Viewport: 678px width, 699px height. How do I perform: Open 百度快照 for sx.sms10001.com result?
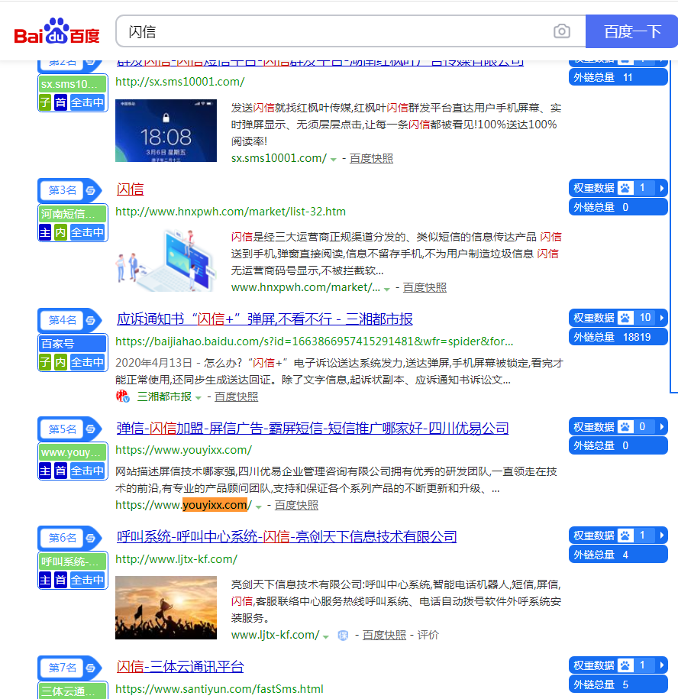(x=371, y=158)
